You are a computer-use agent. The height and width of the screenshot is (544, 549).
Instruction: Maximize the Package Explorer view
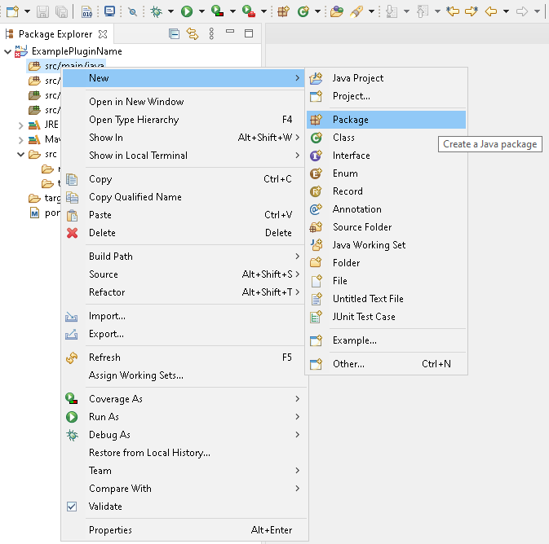249,33
